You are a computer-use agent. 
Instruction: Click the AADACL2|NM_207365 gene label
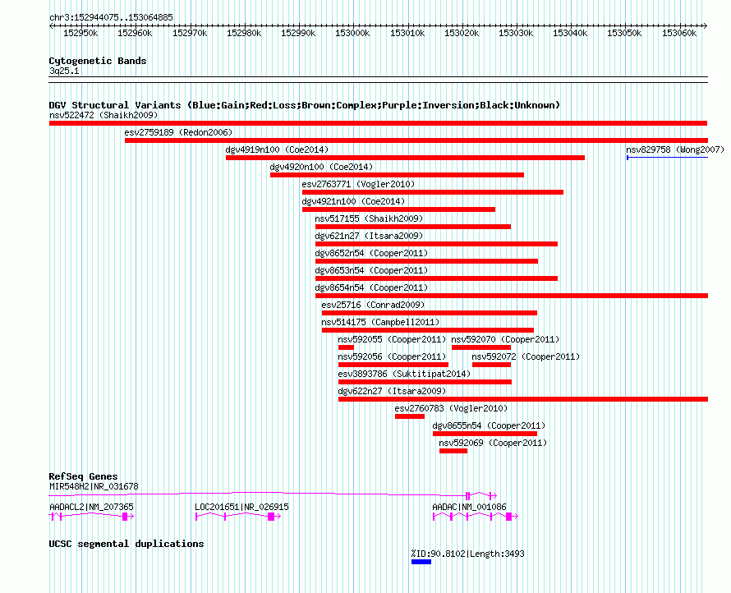click(x=91, y=507)
